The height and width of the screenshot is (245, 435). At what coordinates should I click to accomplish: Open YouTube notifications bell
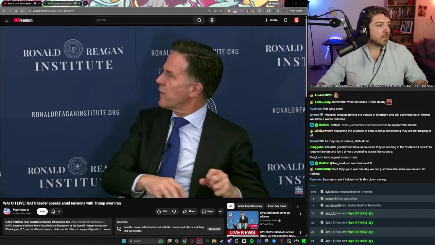click(x=285, y=20)
